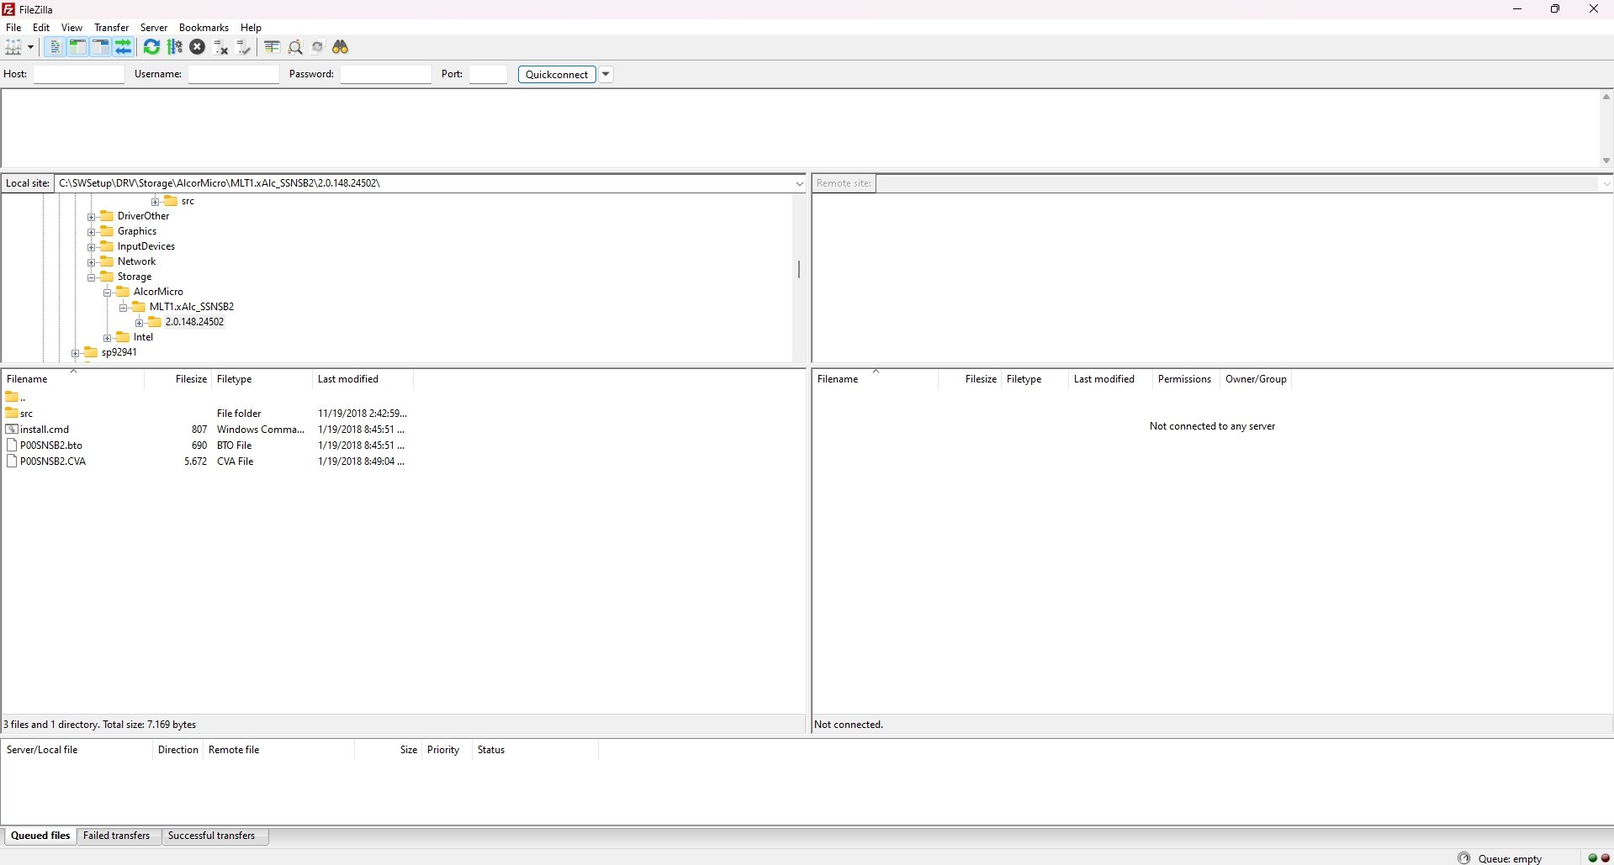
Task: Select the P00SNSB2.bto file
Action: 50,446
